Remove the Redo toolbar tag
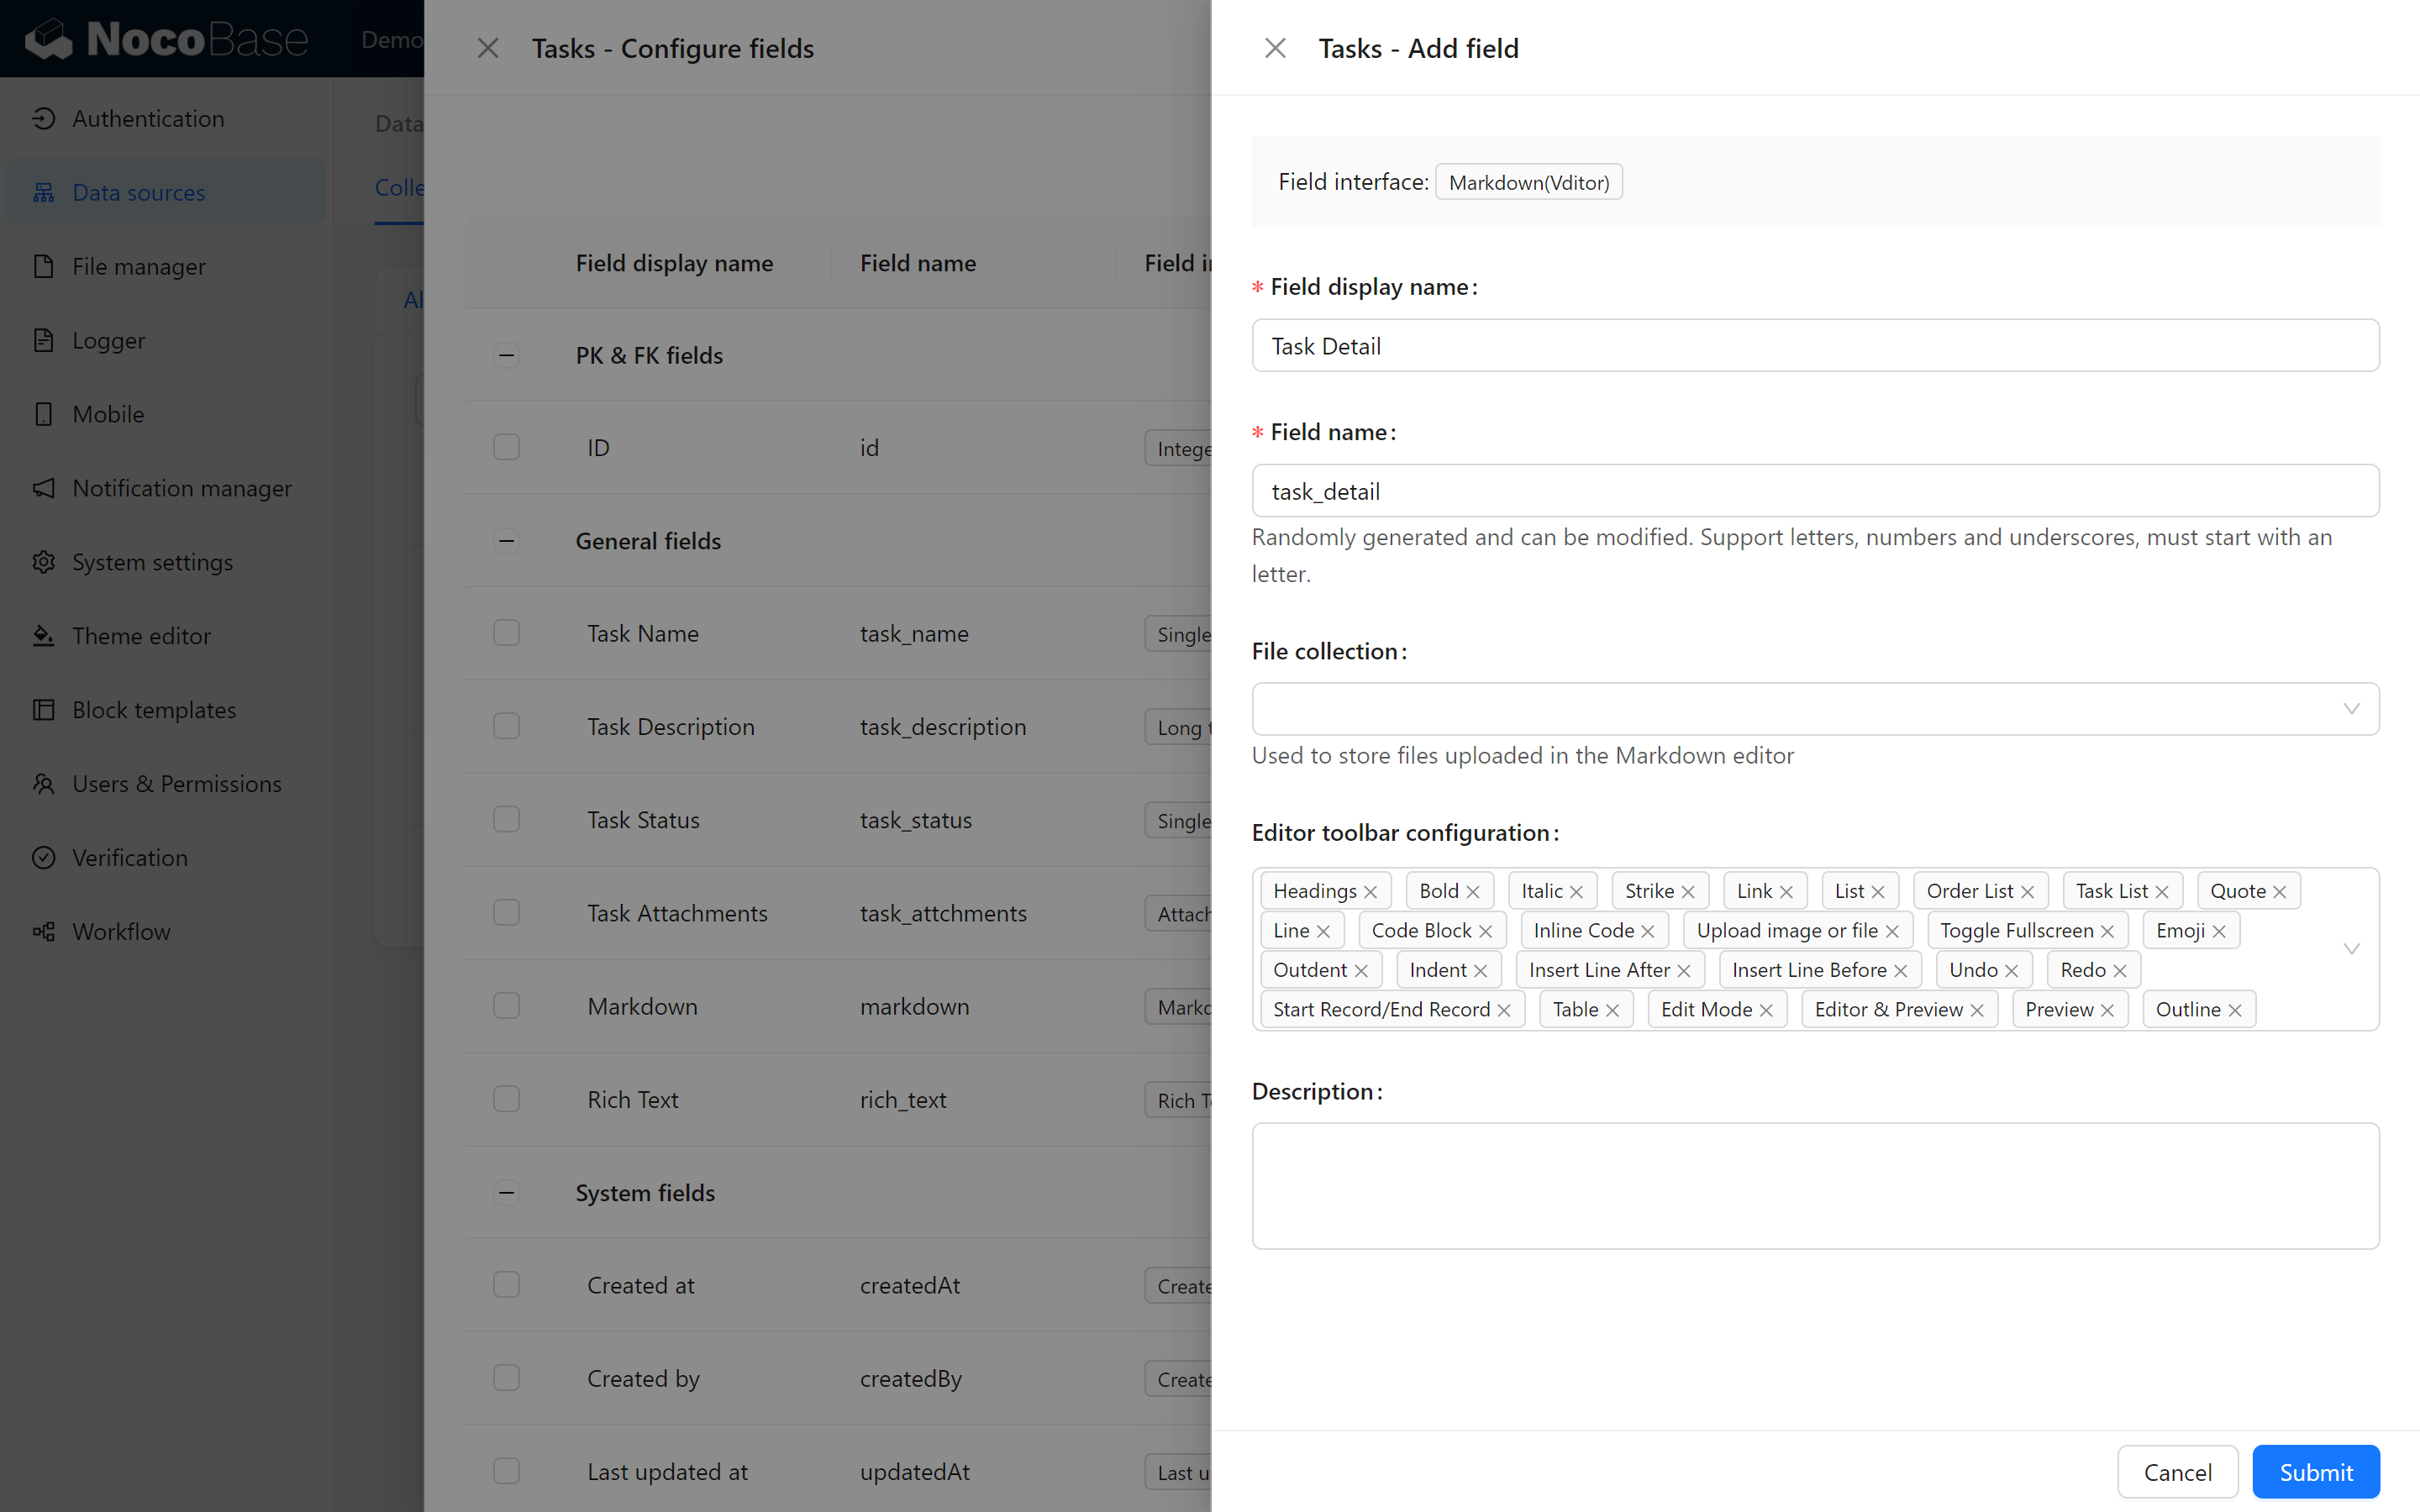Screen dimensions: 2420x1512 pos(2119,971)
